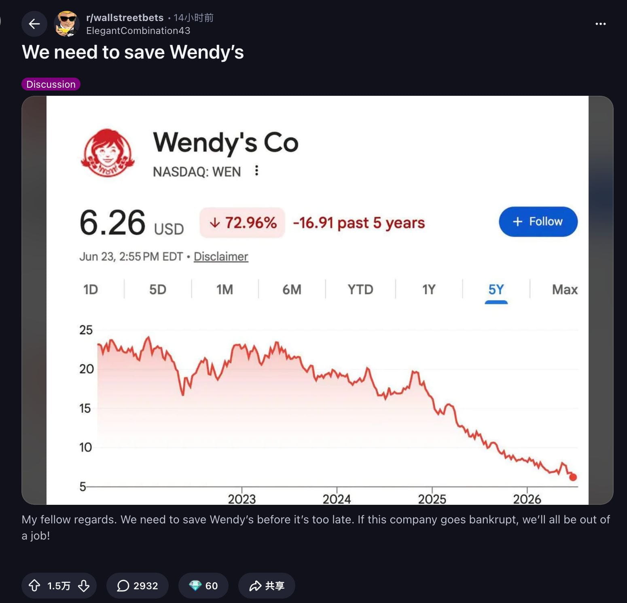The width and height of the screenshot is (627, 603).
Task: Open the r/wallstreetbets community link
Action: click(x=125, y=18)
